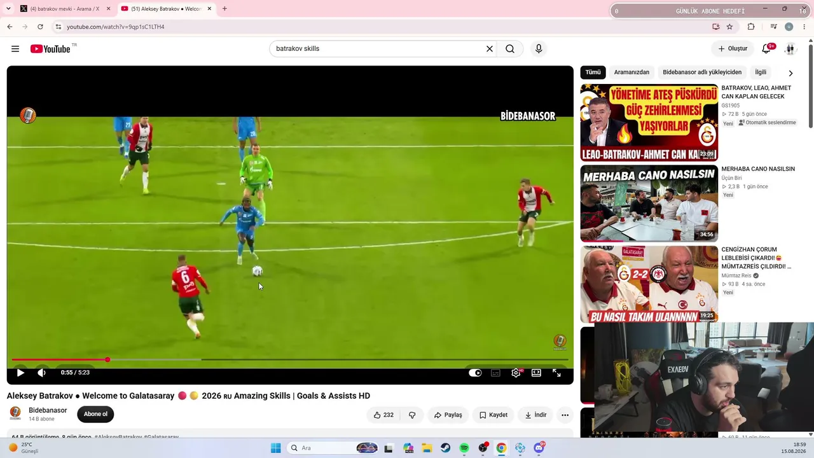The height and width of the screenshot is (458, 814).
Task: Open the Bidebanasor channel avatar
Action: [15, 413]
